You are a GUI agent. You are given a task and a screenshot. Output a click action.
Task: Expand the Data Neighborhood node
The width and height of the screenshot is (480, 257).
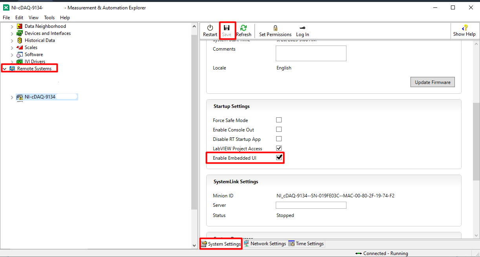(12, 26)
